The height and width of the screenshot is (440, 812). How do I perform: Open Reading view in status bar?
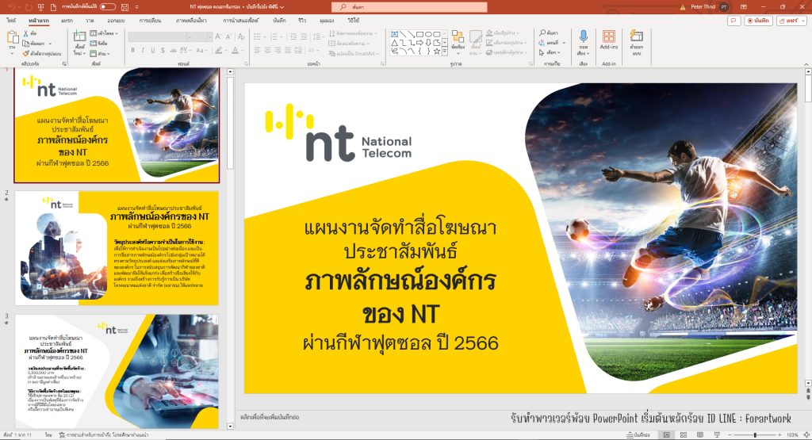click(700, 434)
